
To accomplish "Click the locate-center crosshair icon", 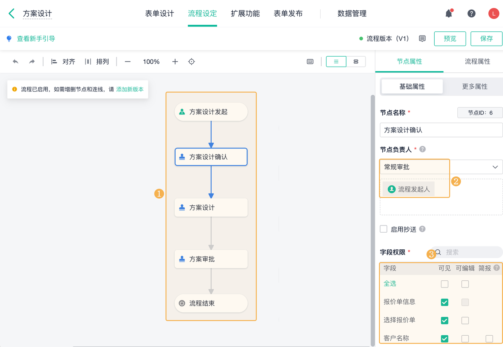I will pos(192,62).
